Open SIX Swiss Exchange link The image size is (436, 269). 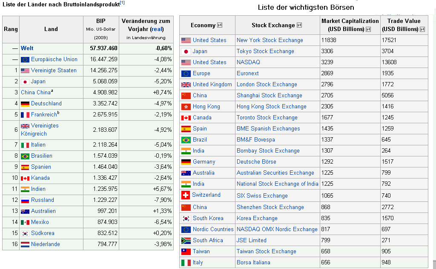(x=262, y=196)
